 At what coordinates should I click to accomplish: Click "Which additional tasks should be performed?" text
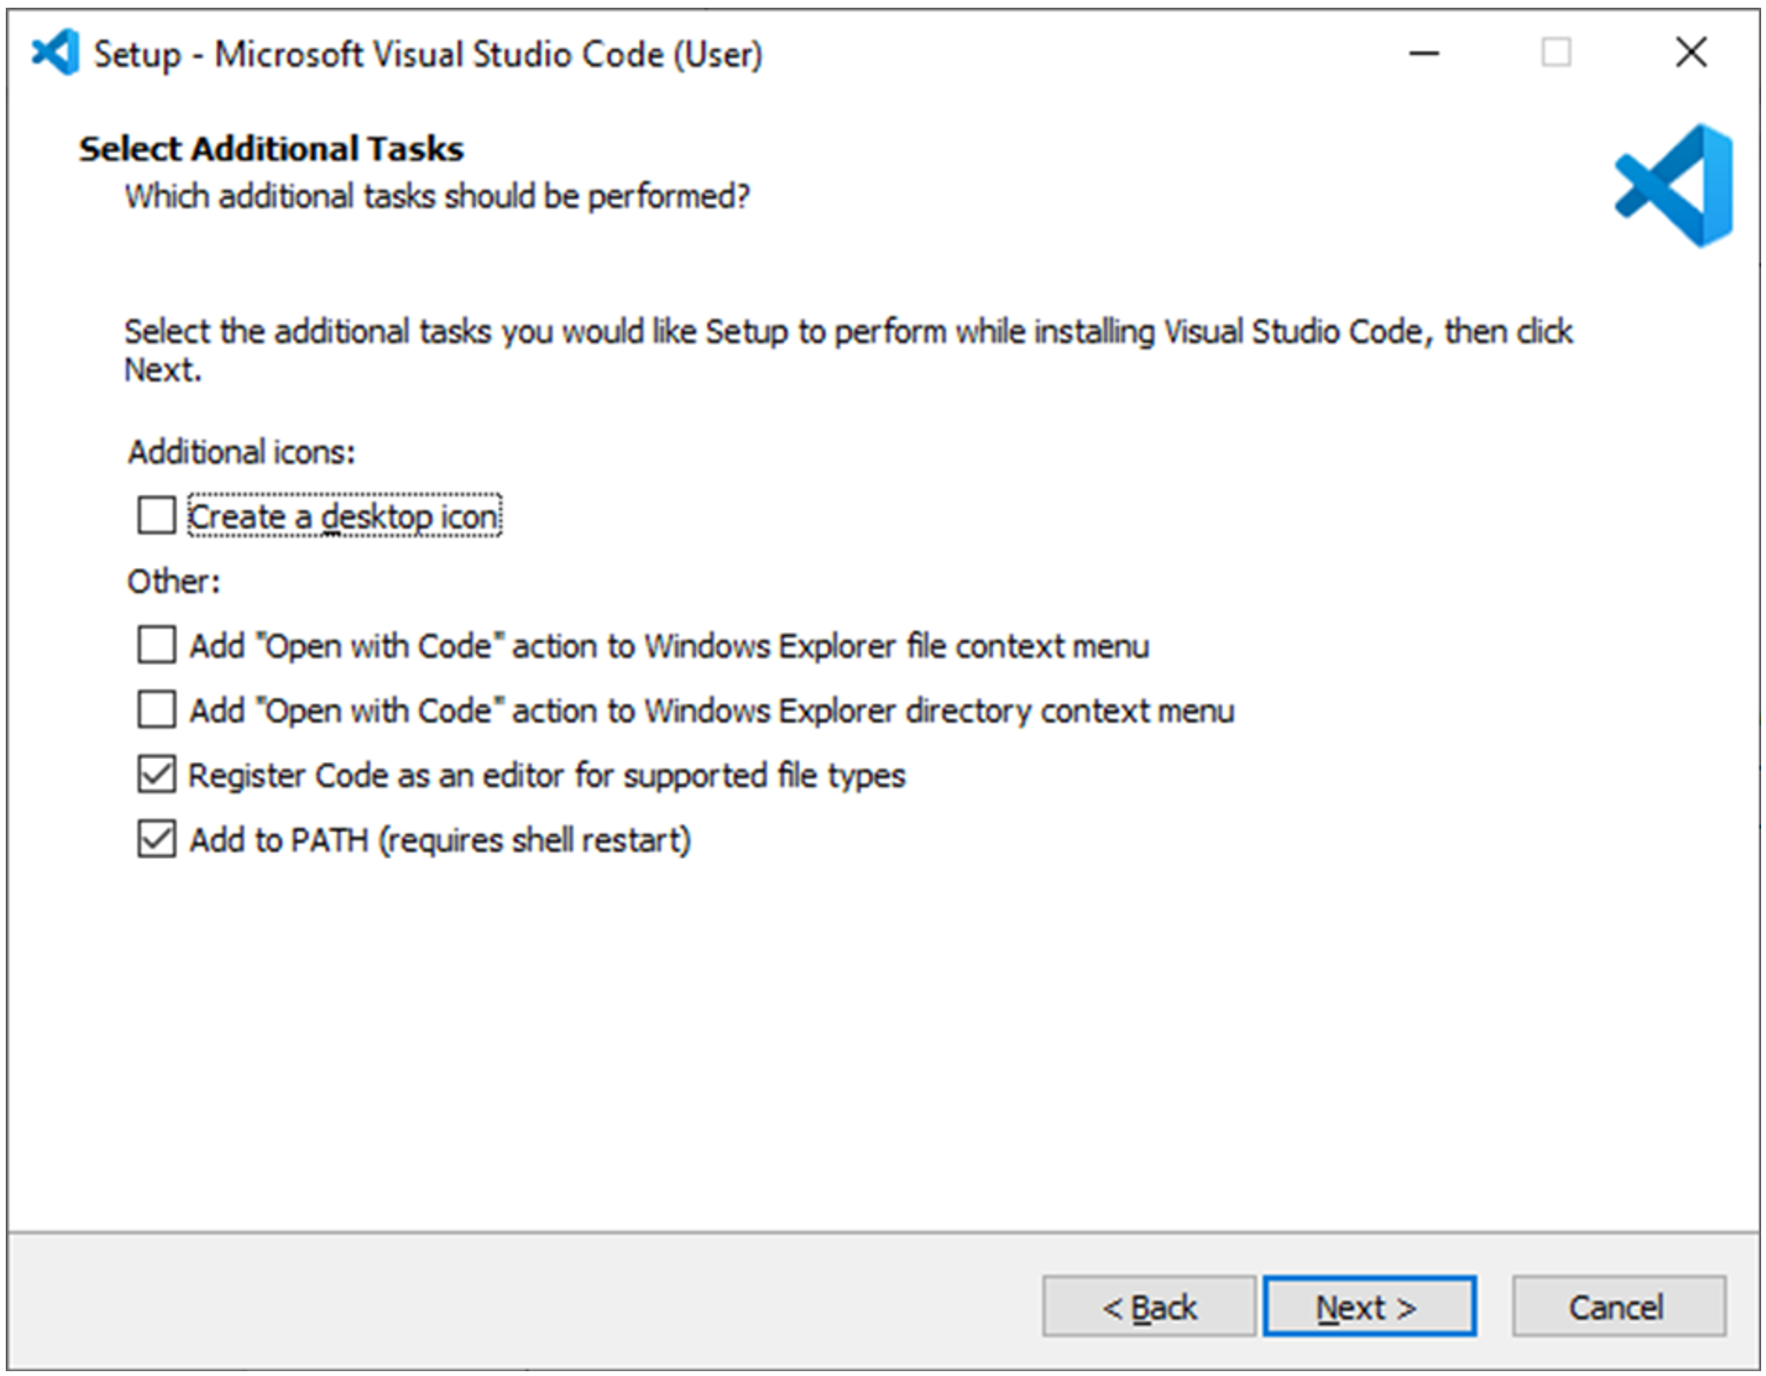point(437,197)
